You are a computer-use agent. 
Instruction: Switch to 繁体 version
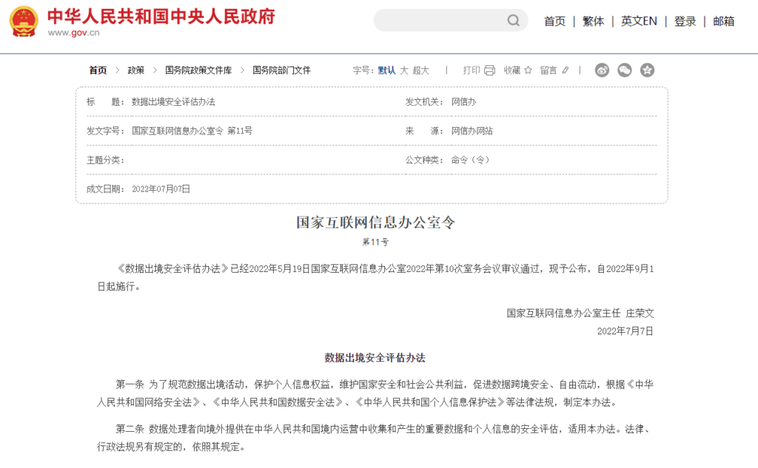(593, 21)
